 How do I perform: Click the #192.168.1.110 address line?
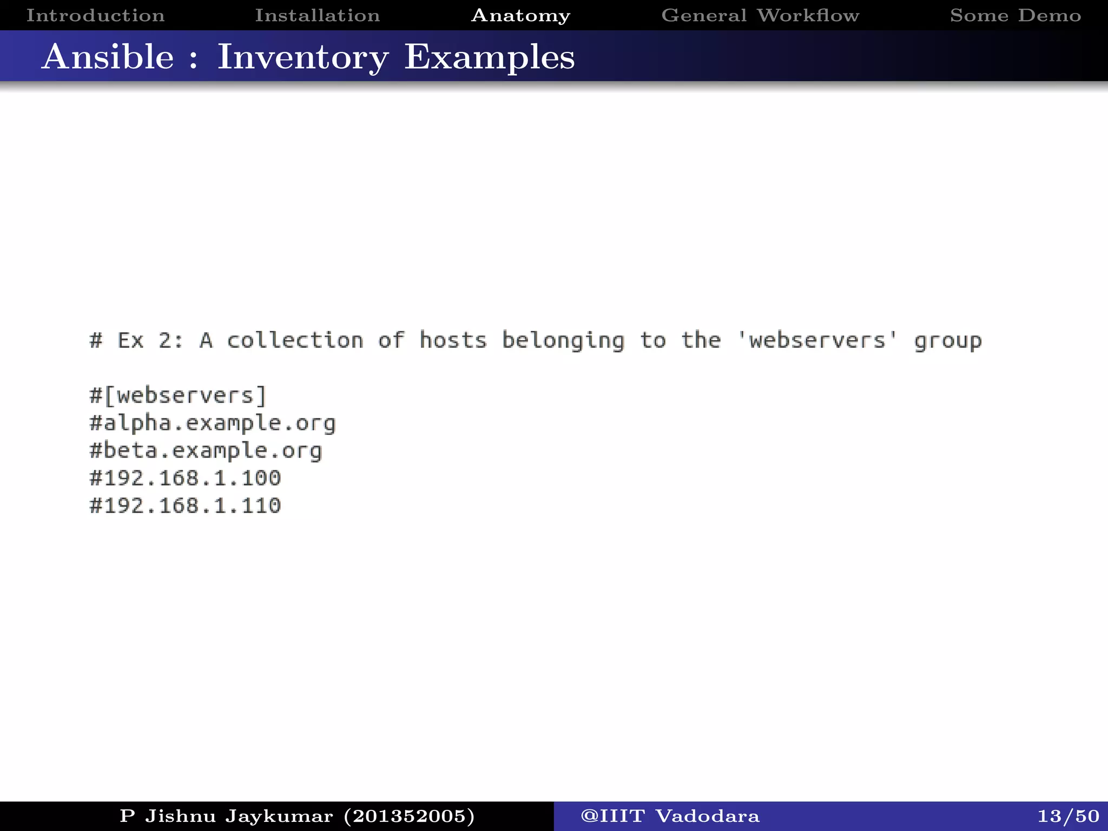point(185,505)
